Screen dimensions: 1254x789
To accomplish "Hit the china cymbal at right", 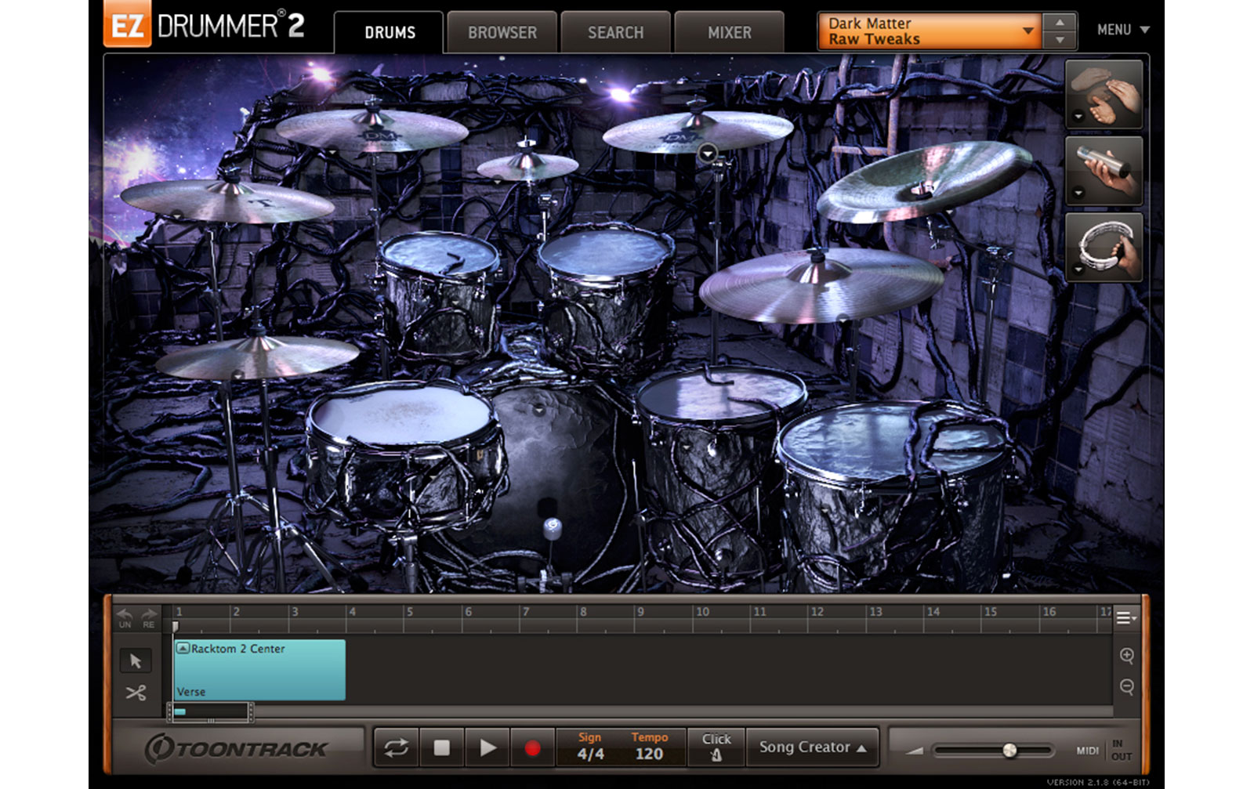I will point(925,182).
